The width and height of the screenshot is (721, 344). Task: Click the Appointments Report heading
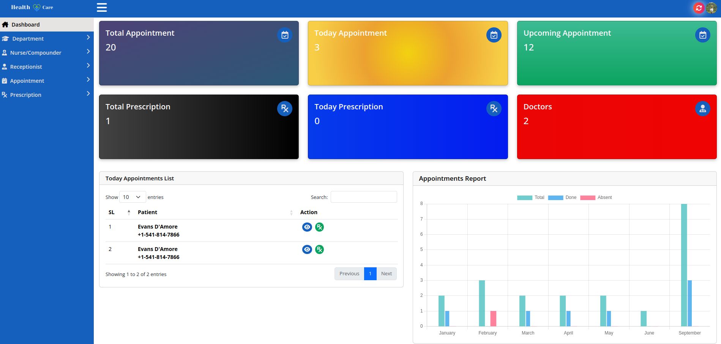453,178
